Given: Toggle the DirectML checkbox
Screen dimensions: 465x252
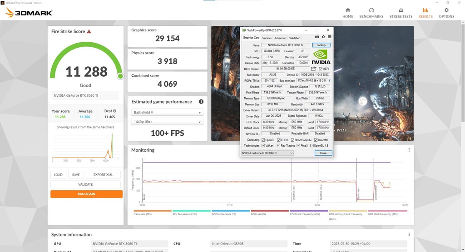Looking at the screenshot, I should click(x=316, y=140).
